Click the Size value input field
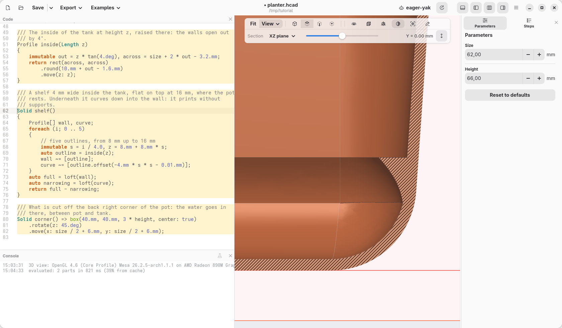This screenshot has height=328, width=562. click(x=494, y=55)
